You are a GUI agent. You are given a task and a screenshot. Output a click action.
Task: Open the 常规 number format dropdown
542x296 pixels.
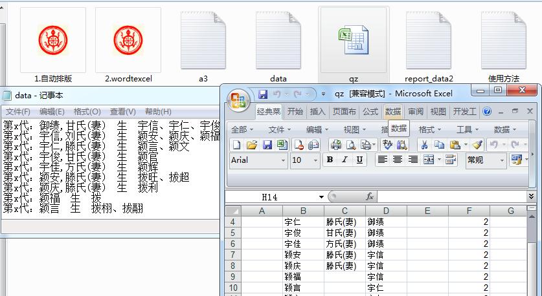(x=502, y=160)
